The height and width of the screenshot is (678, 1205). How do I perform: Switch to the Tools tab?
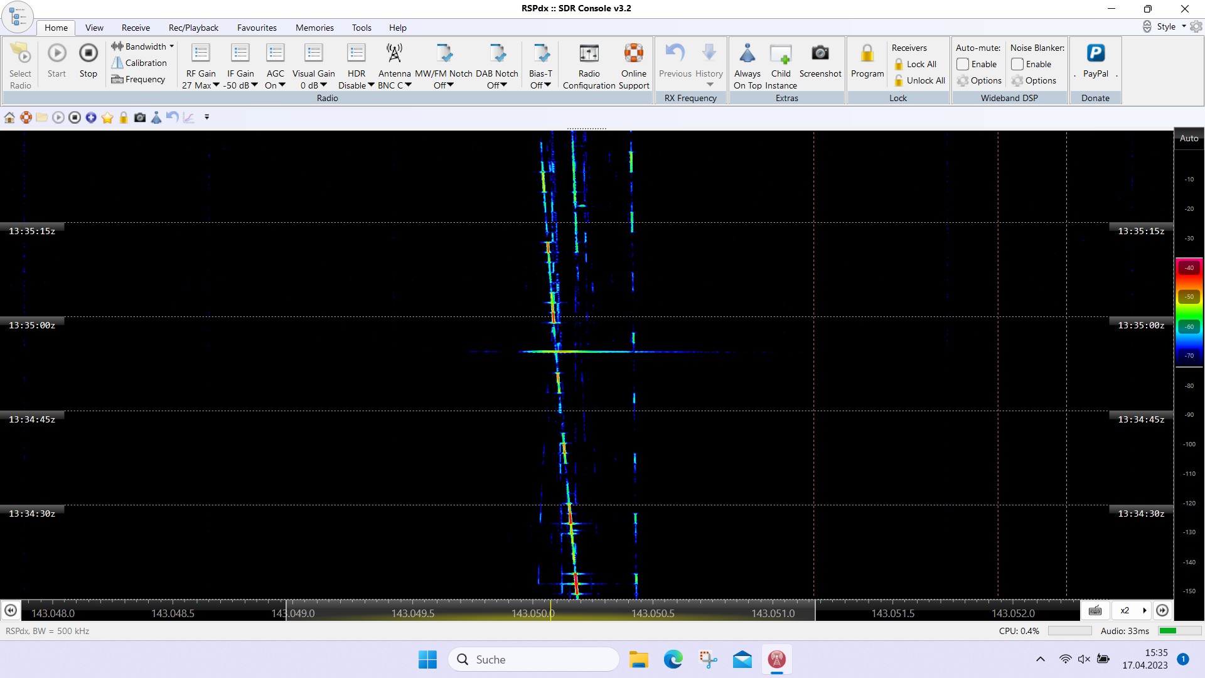(361, 28)
